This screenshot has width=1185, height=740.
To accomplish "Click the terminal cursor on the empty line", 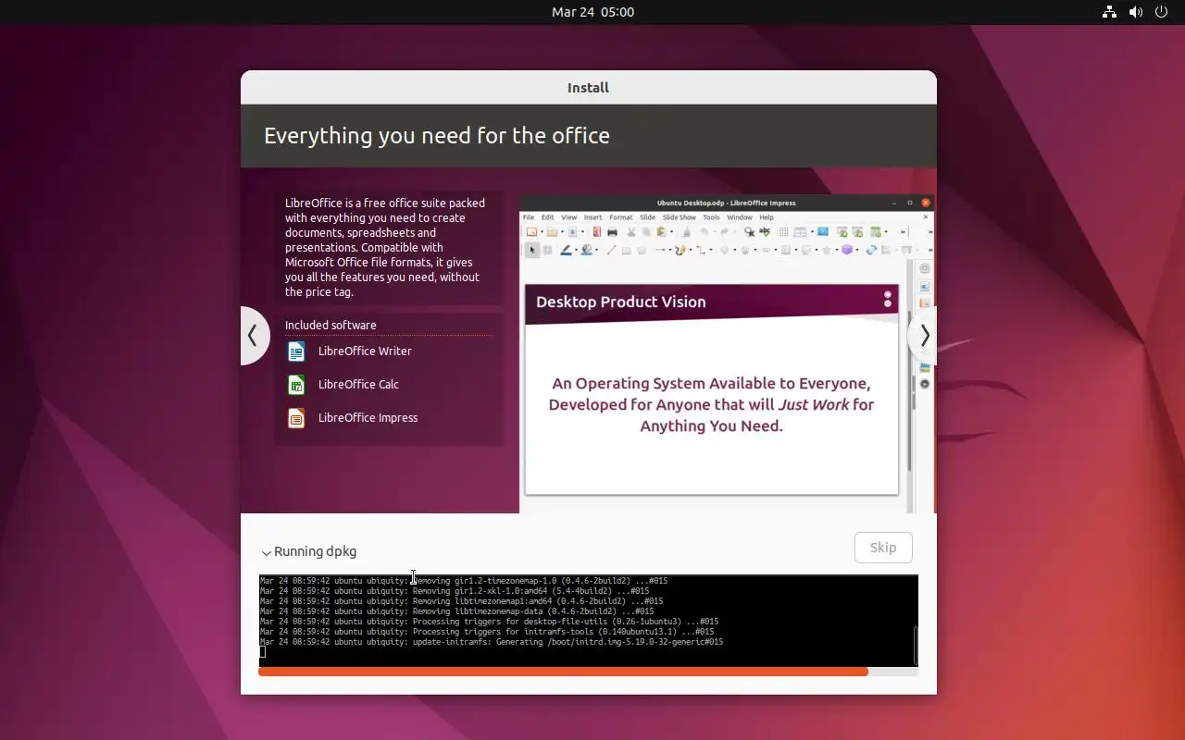I will (x=263, y=652).
